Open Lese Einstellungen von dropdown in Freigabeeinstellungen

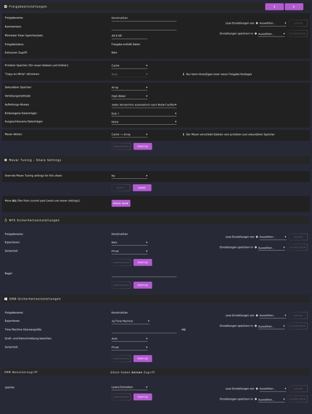tap(273, 23)
